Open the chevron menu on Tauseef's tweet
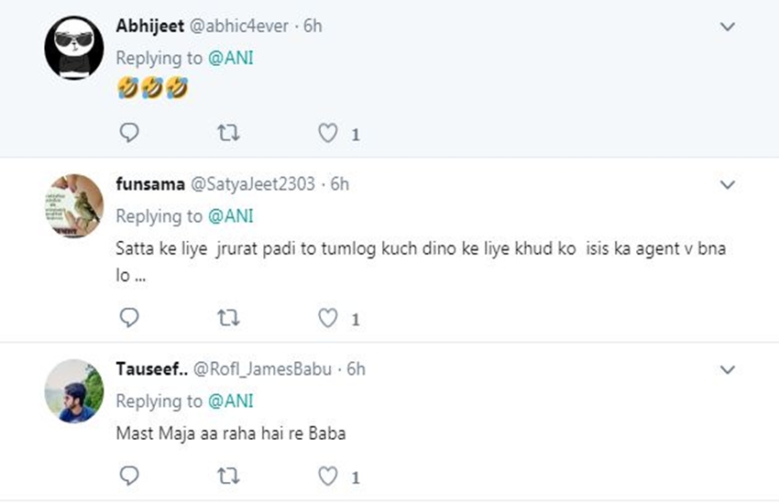 tap(728, 370)
